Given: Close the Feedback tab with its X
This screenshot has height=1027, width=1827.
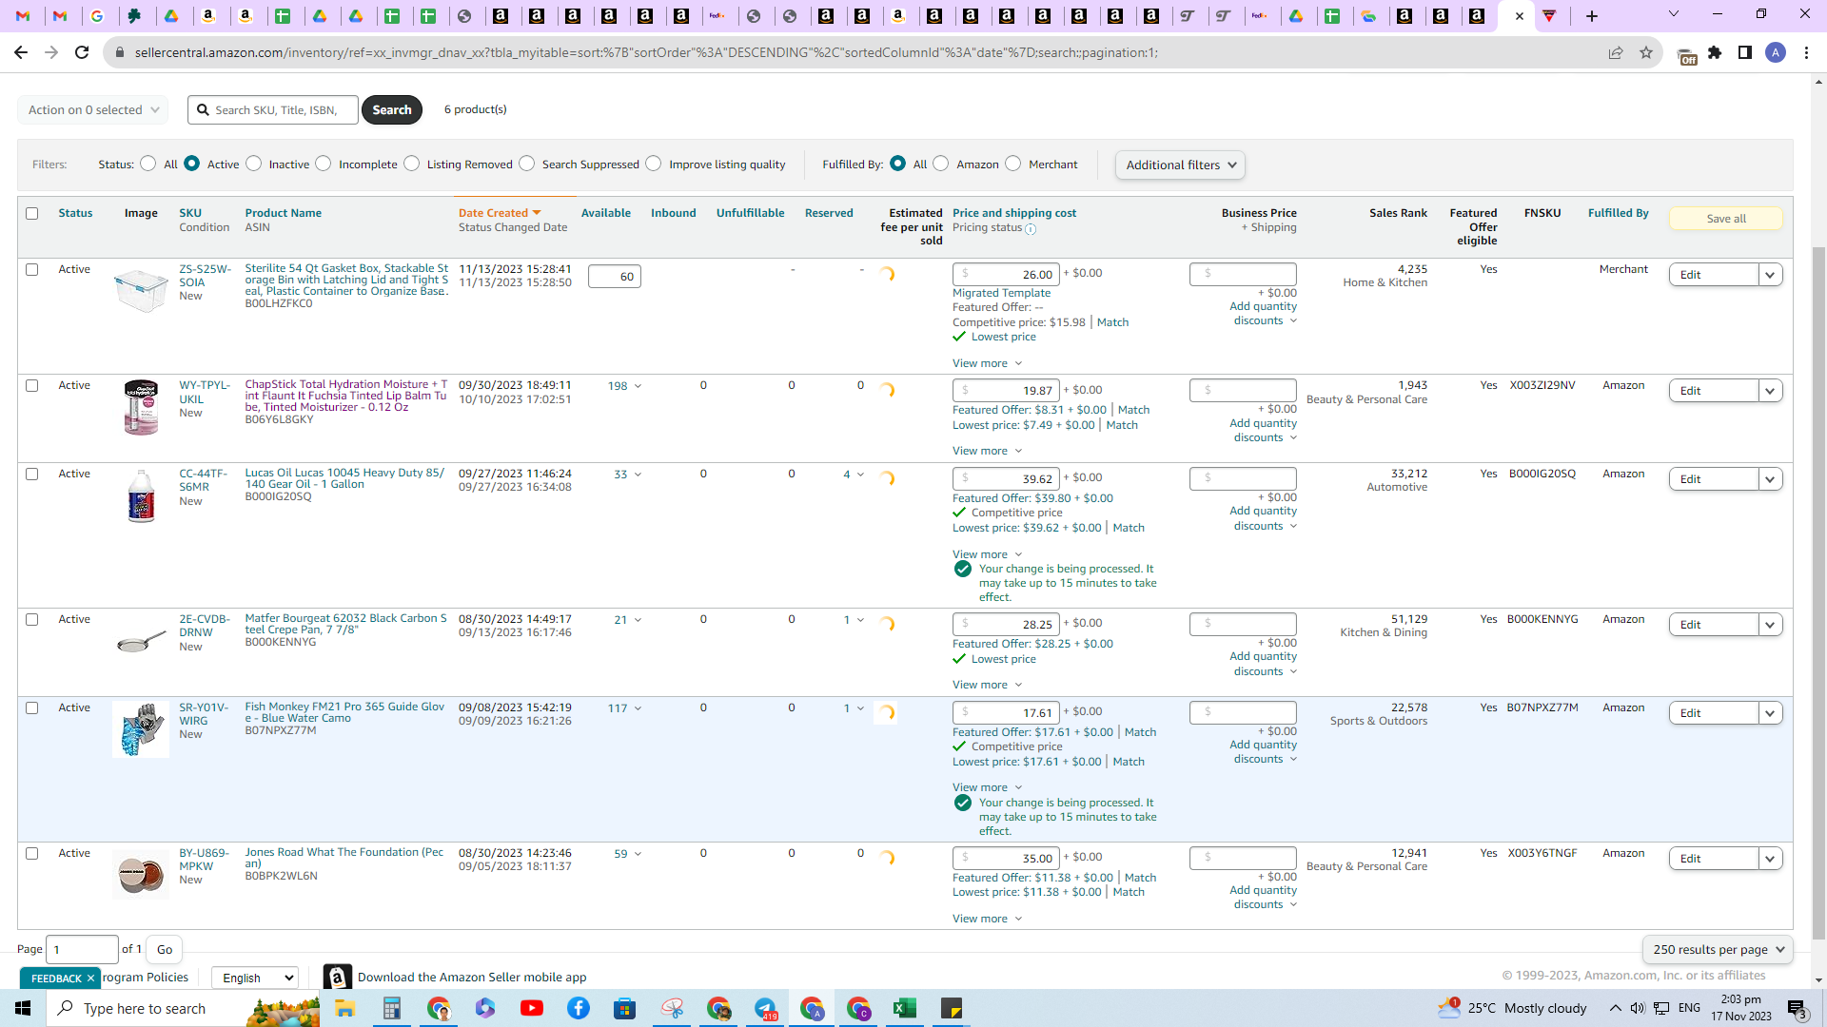Looking at the screenshot, I should click(90, 979).
